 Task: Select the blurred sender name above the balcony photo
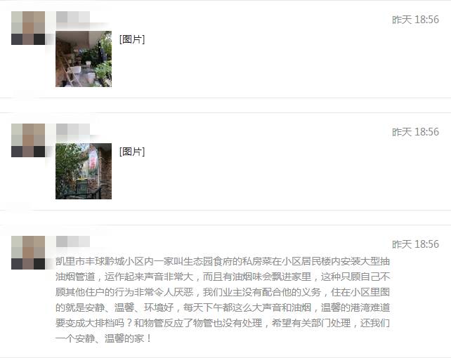click(x=73, y=17)
